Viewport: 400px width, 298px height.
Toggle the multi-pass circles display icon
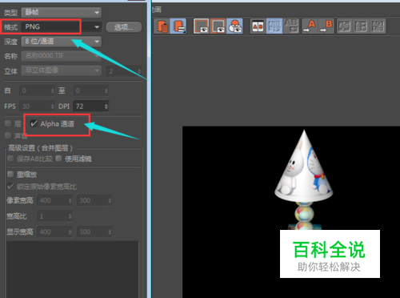click(x=234, y=26)
